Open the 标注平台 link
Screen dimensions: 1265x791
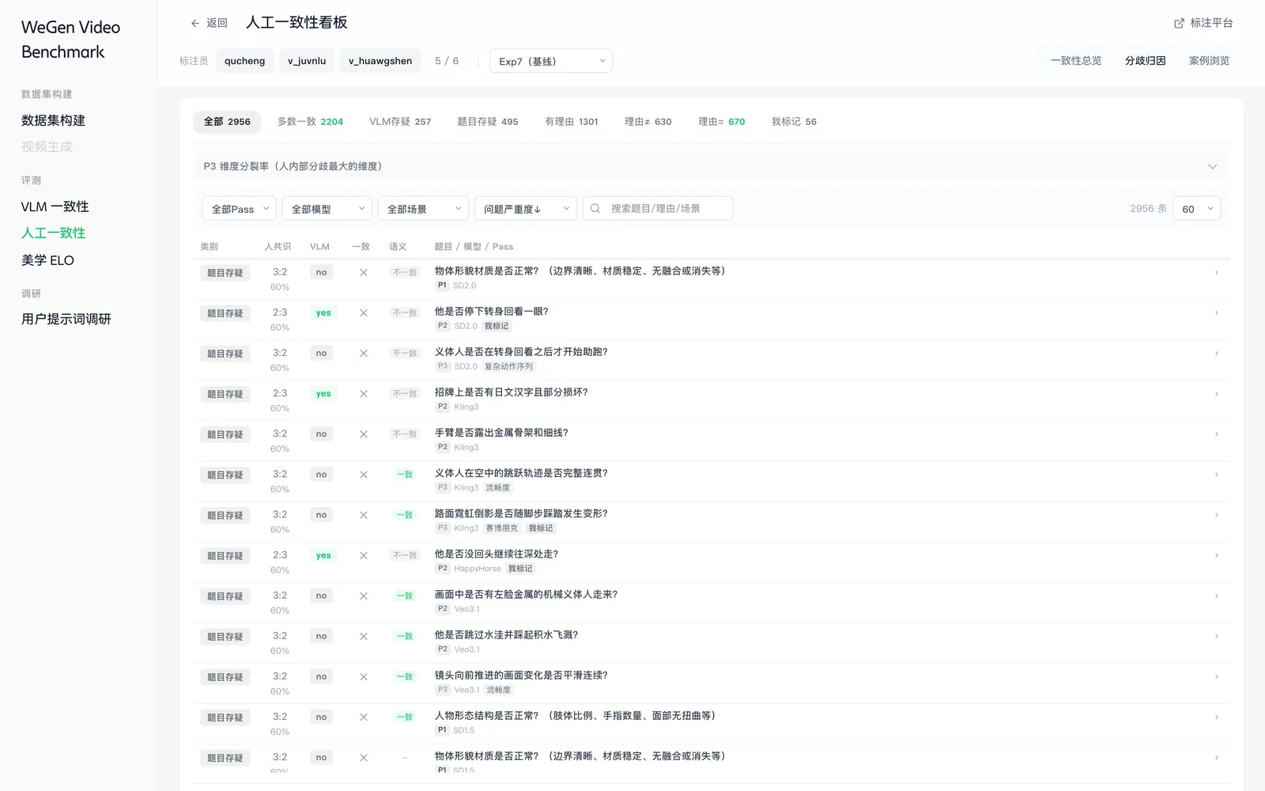click(1203, 23)
